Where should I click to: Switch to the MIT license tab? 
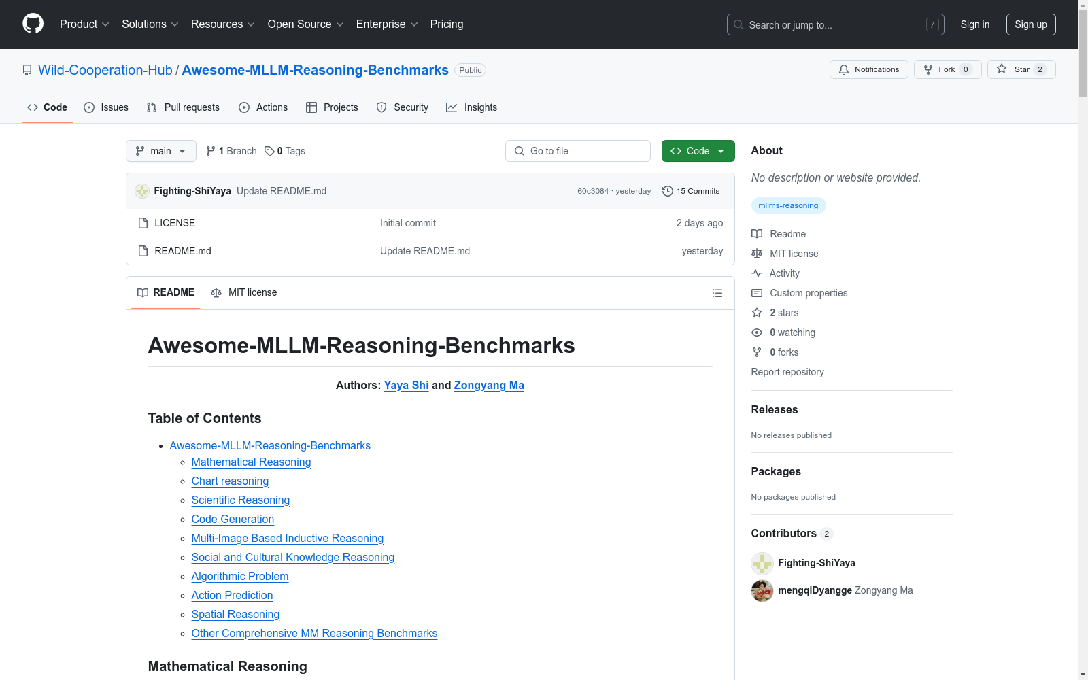(x=244, y=292)
